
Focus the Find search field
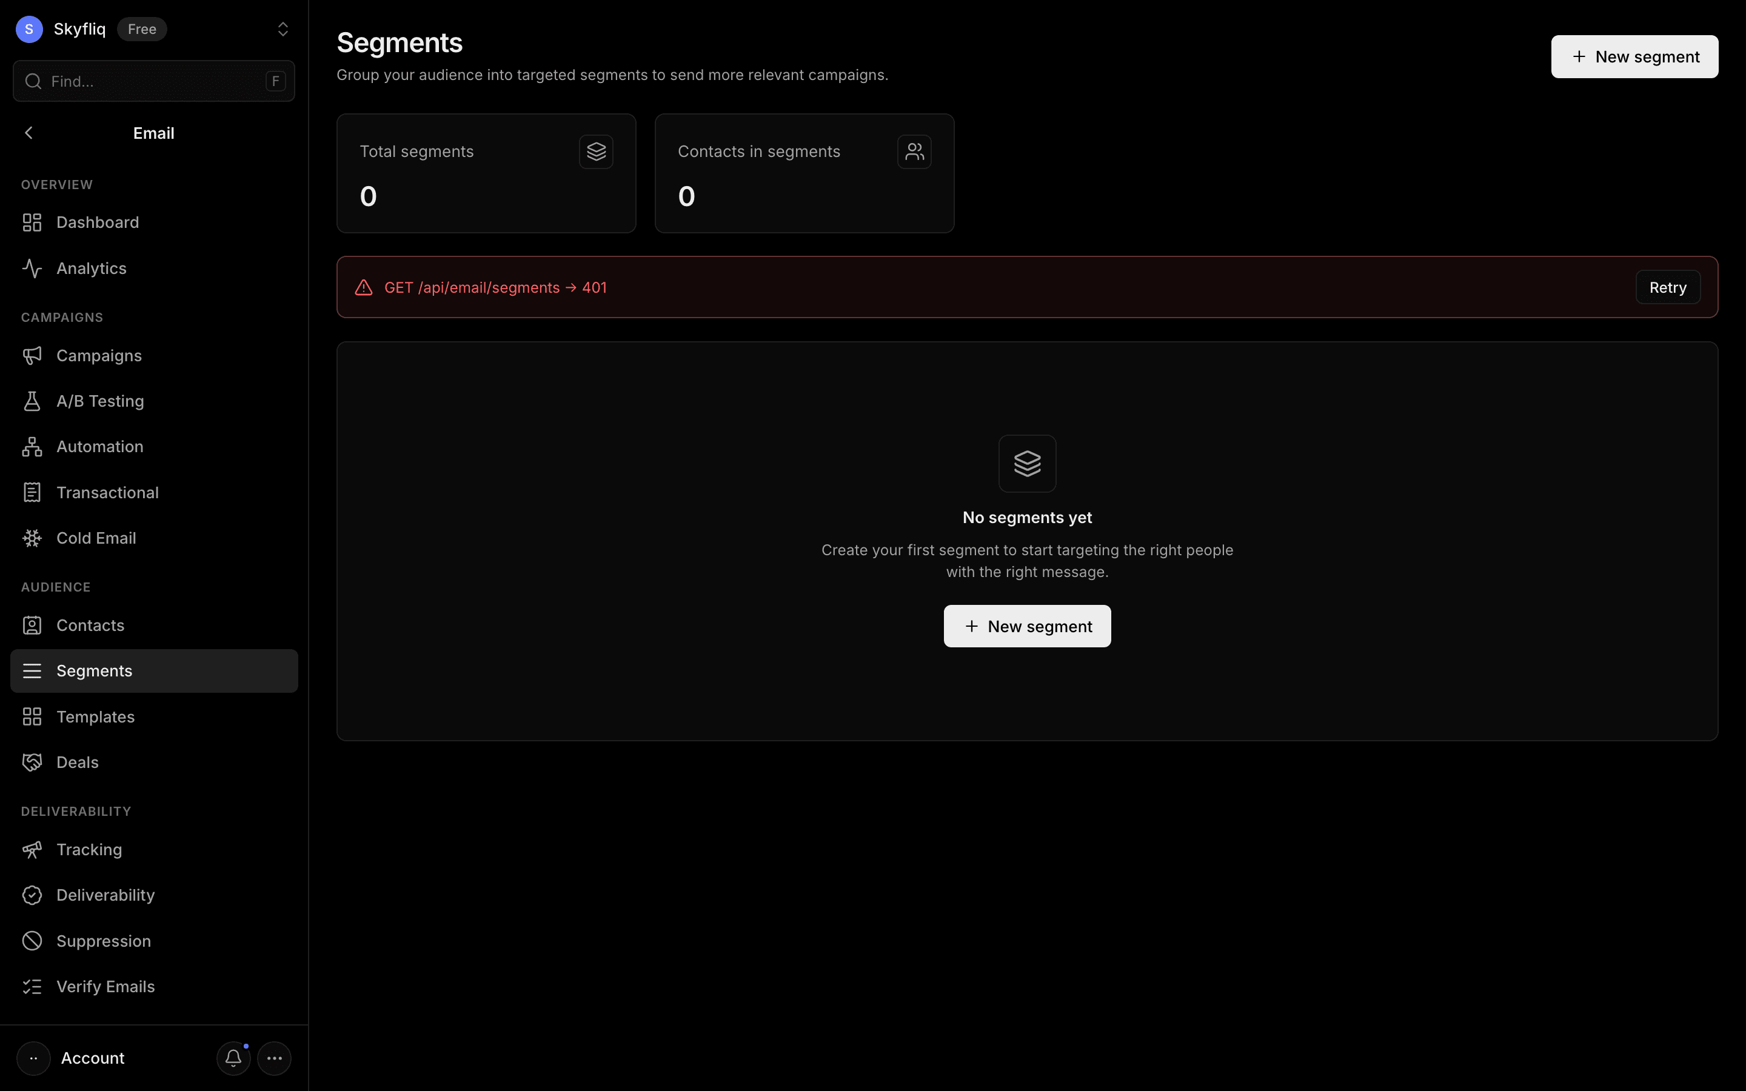point(153,81)
